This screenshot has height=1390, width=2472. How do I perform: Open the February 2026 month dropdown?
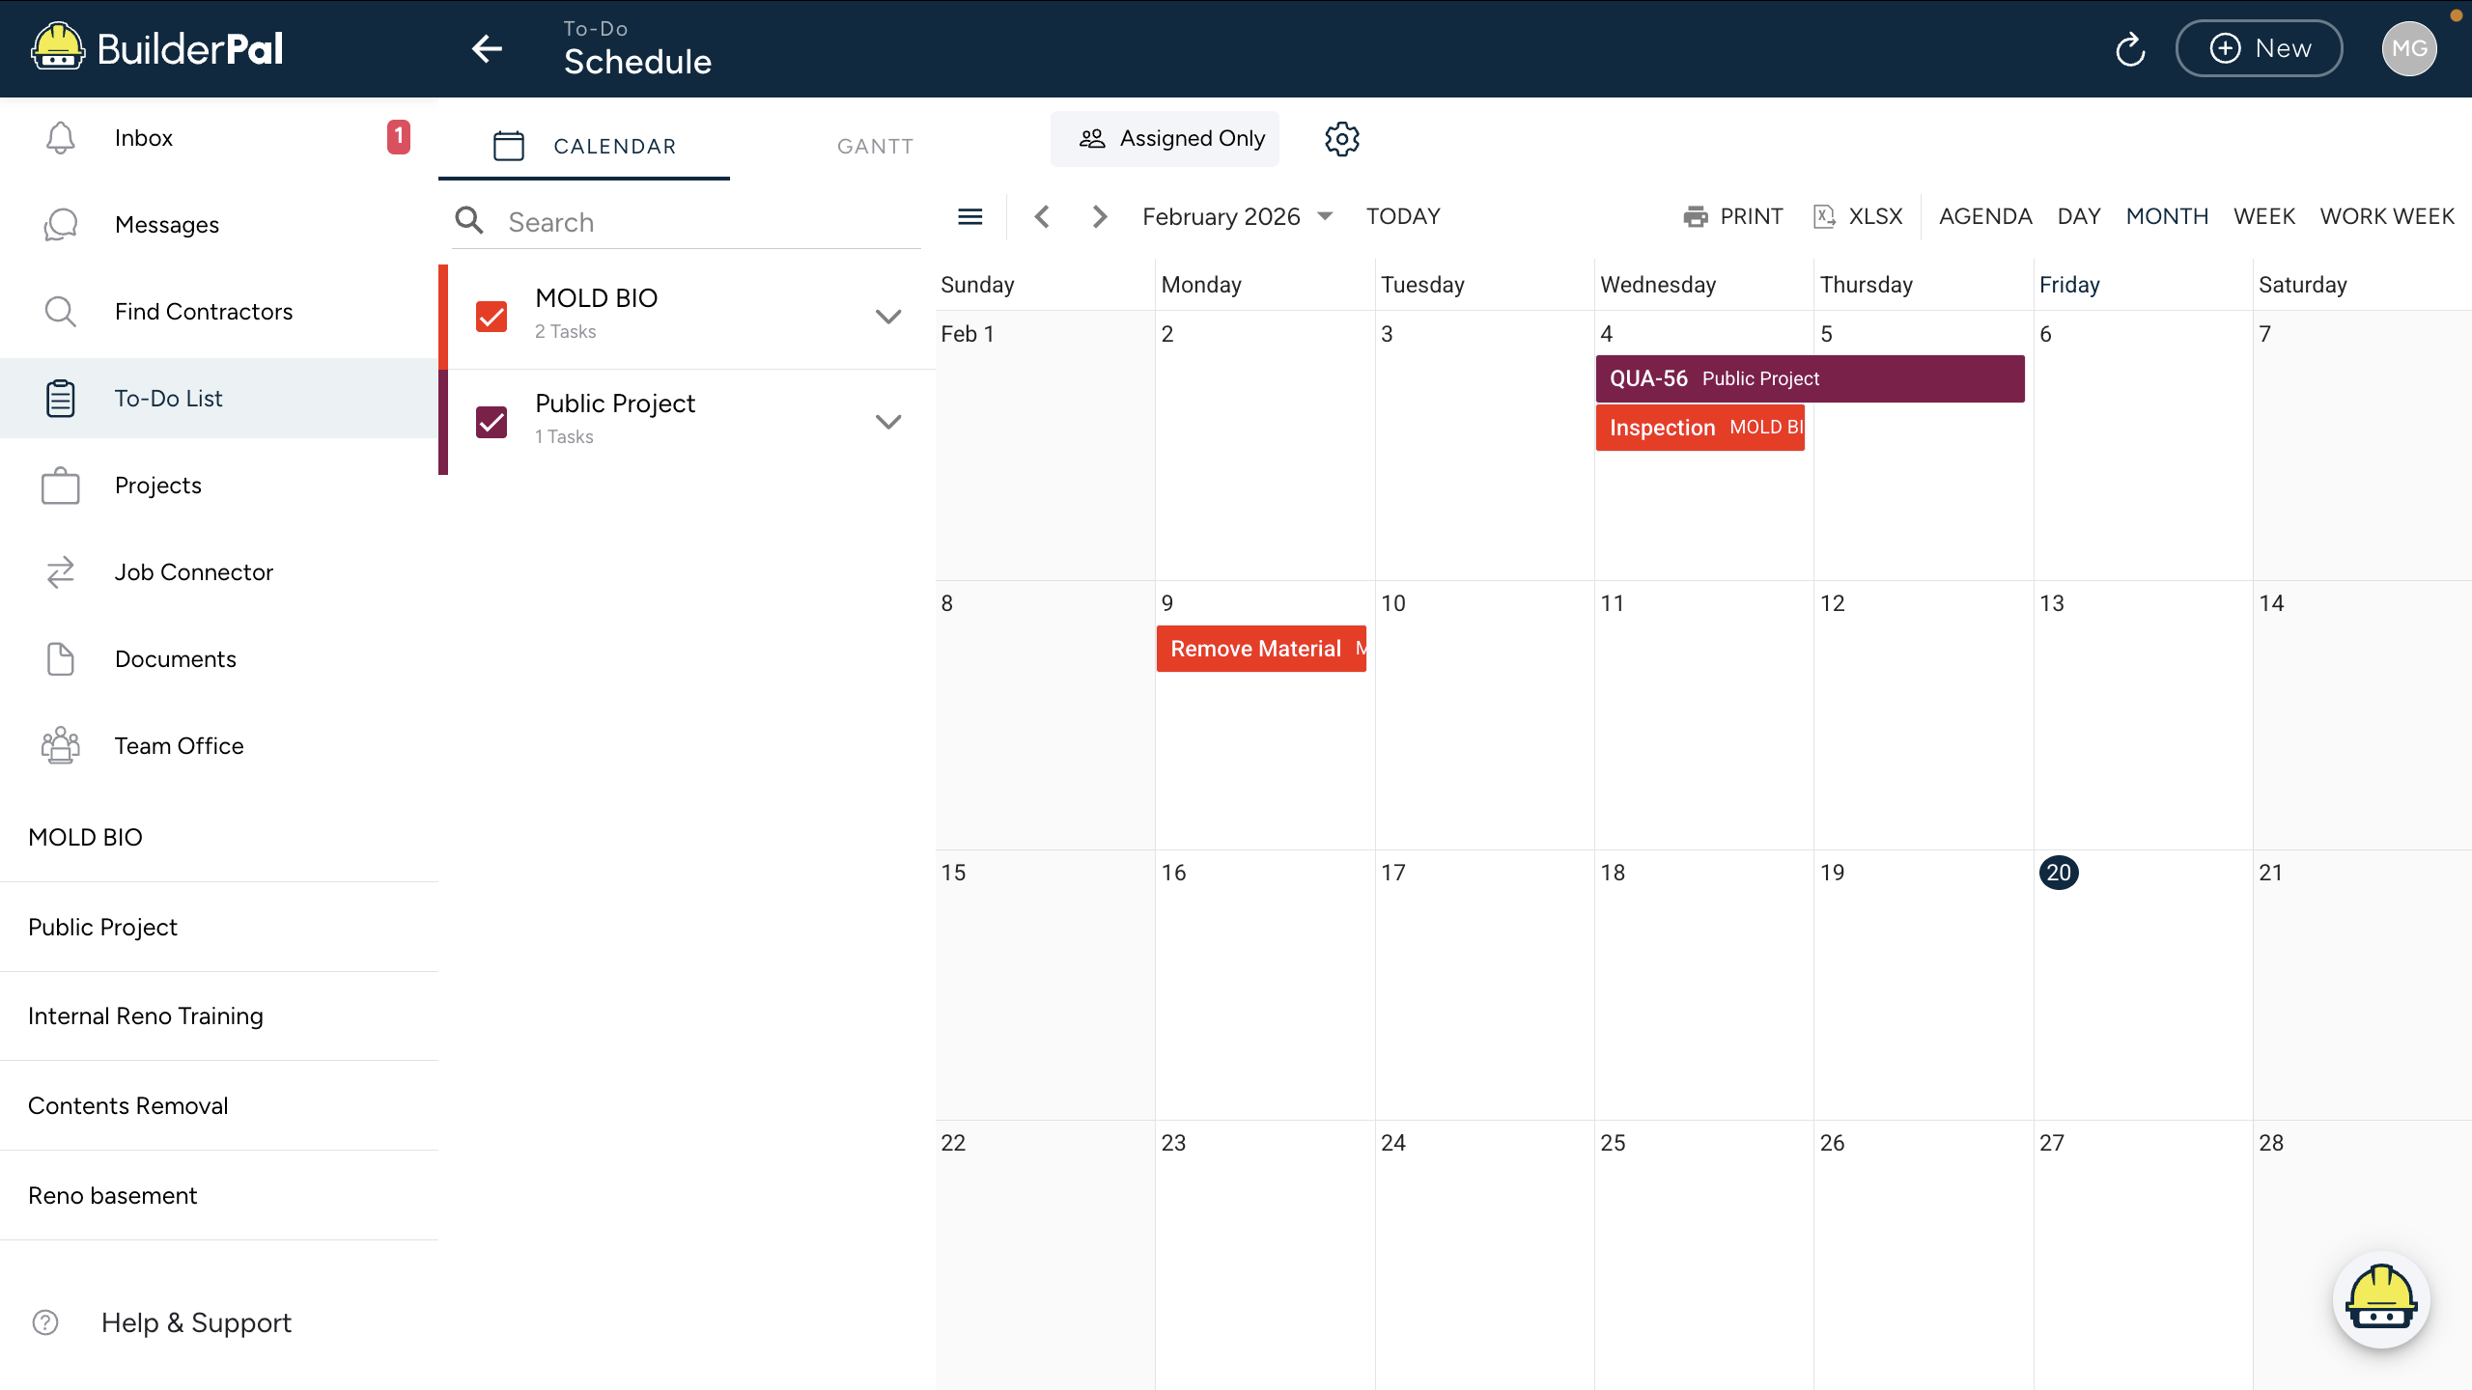[1238, 216]
